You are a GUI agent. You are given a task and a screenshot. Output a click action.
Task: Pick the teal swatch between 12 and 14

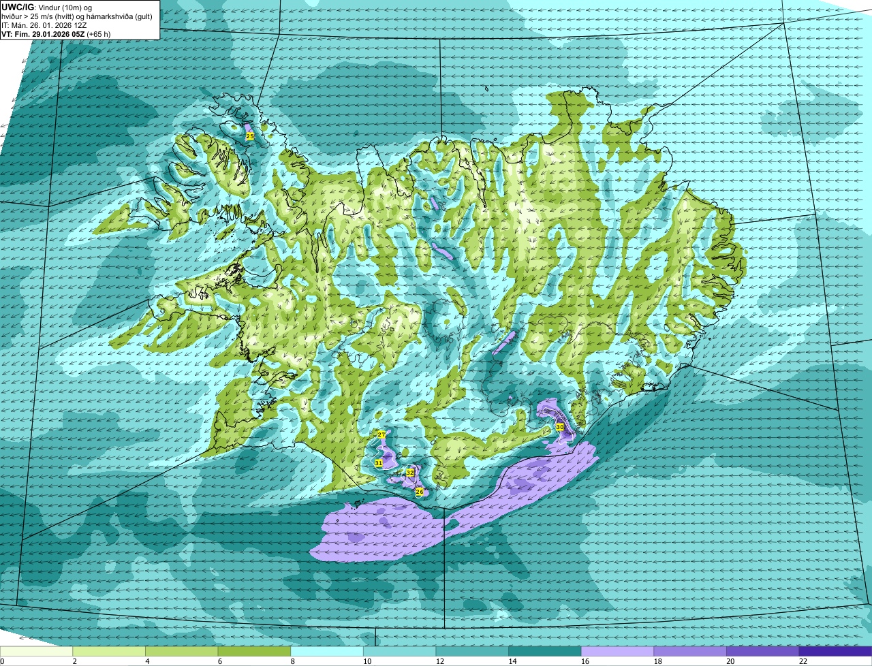coord(472,651)
